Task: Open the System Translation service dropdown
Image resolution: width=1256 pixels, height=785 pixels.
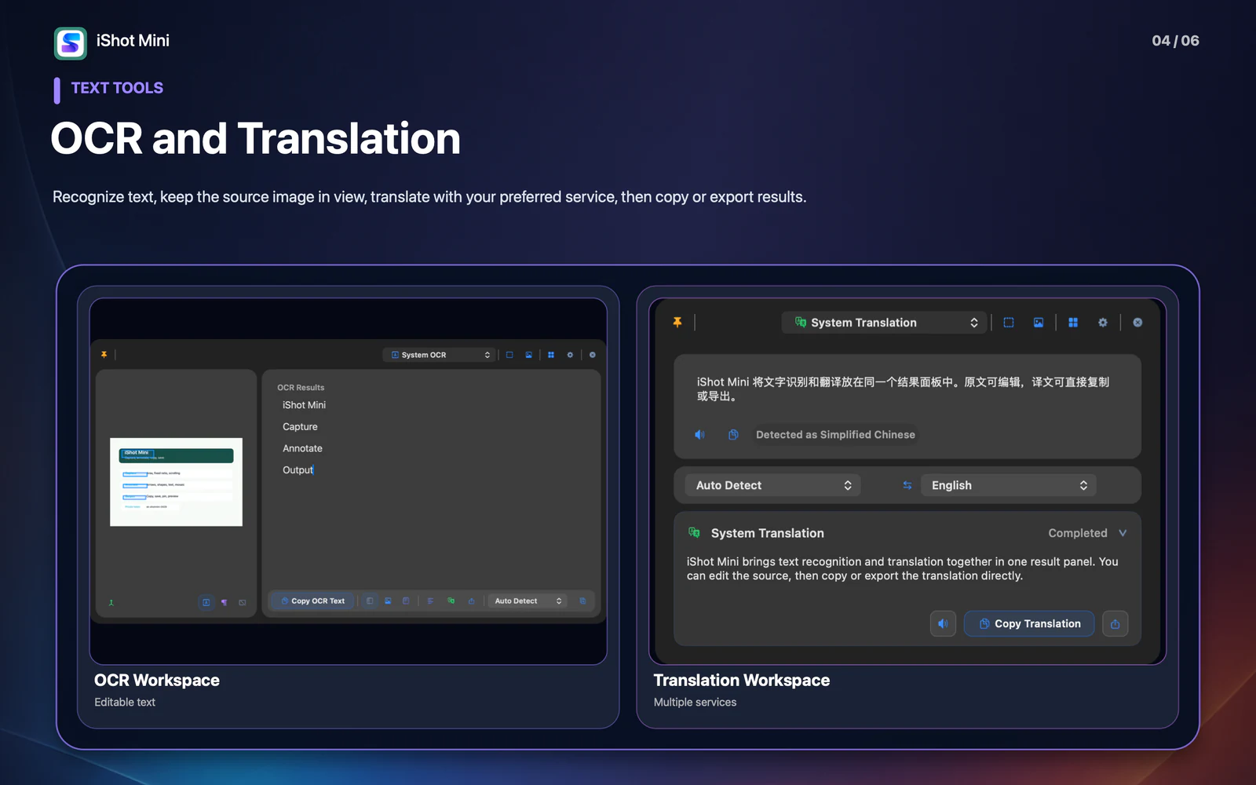Action: click(883, 323)
